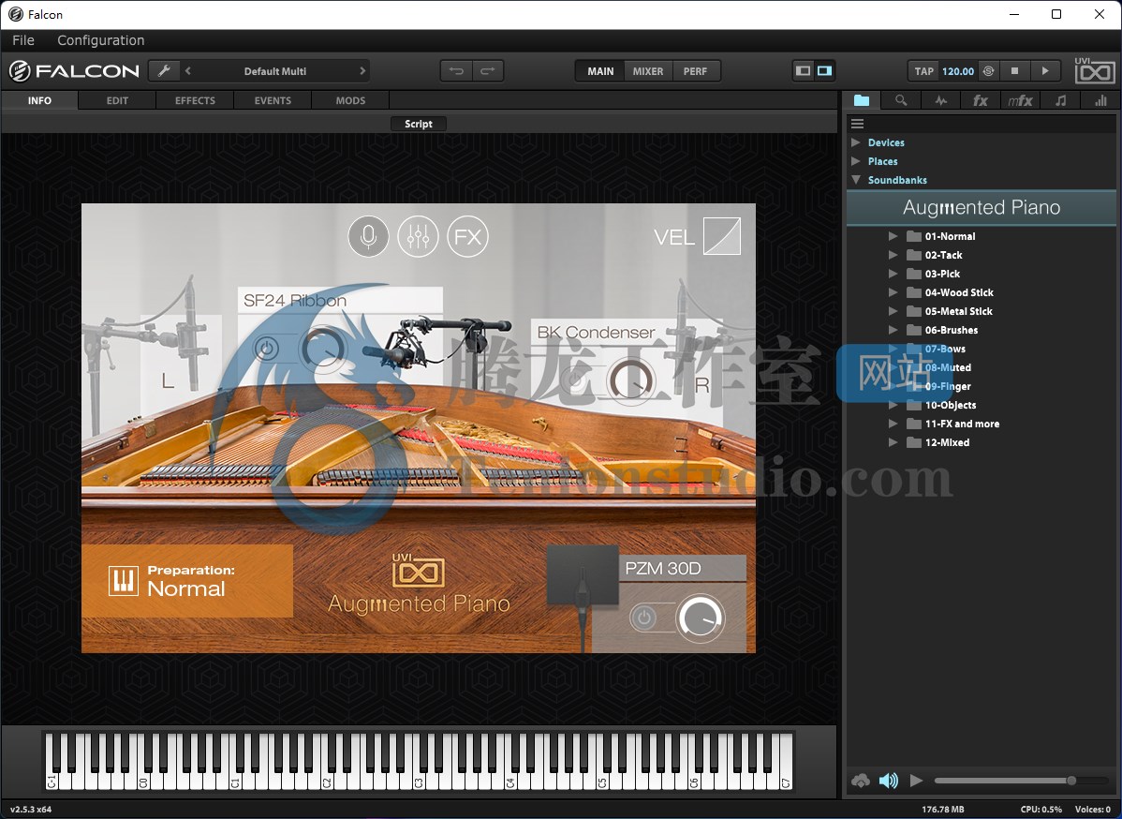Select the MIXER view button
Image resolution: width=1122 pixels, height=819 pixels.
click(x=648, y=71)
